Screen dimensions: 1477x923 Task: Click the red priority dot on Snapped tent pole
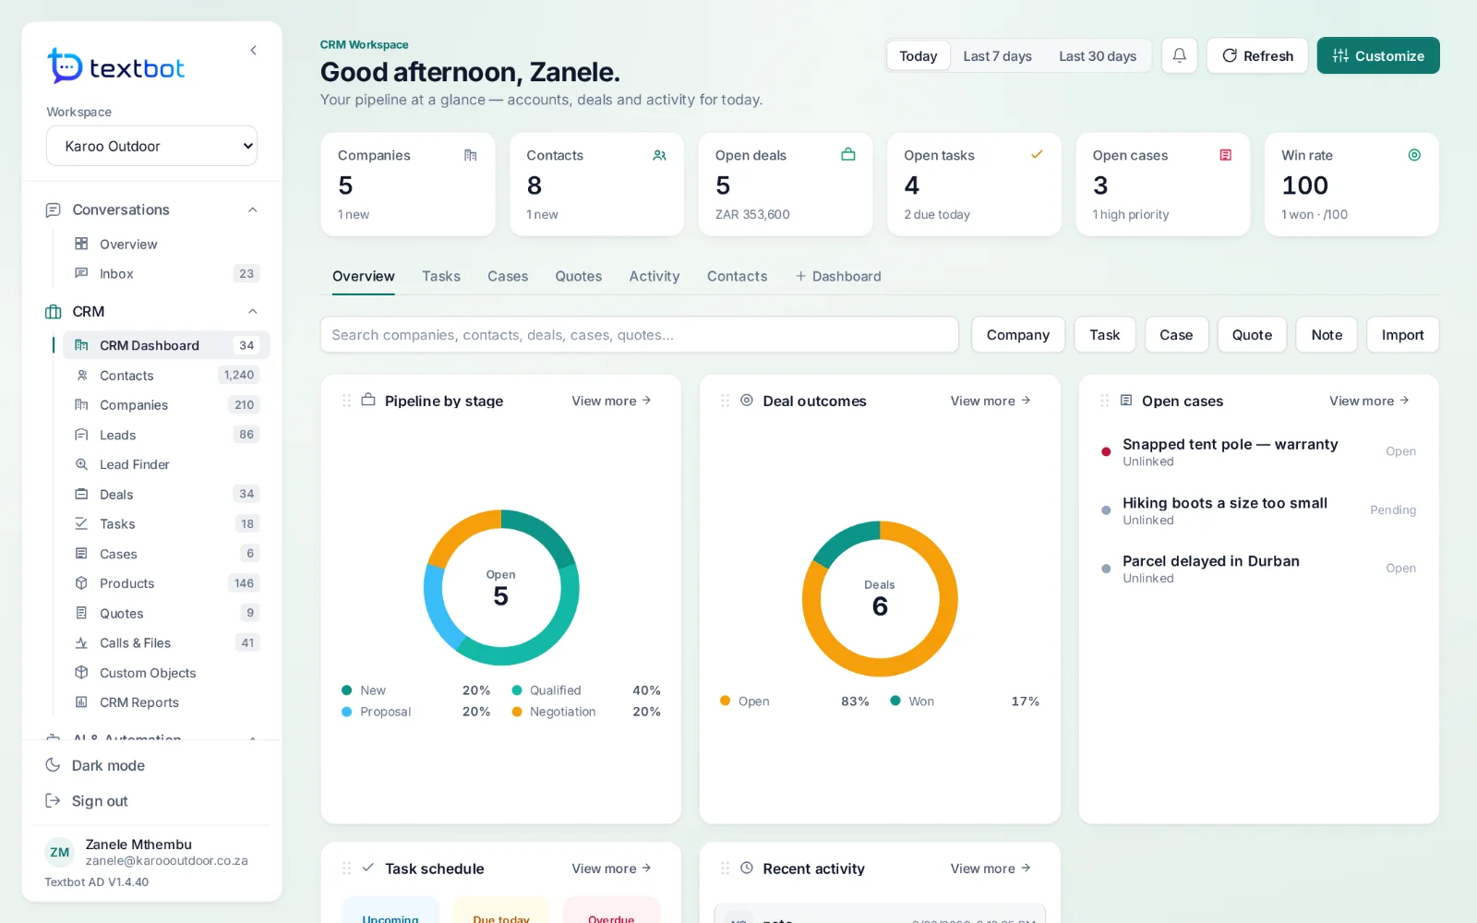[1106, 451]
